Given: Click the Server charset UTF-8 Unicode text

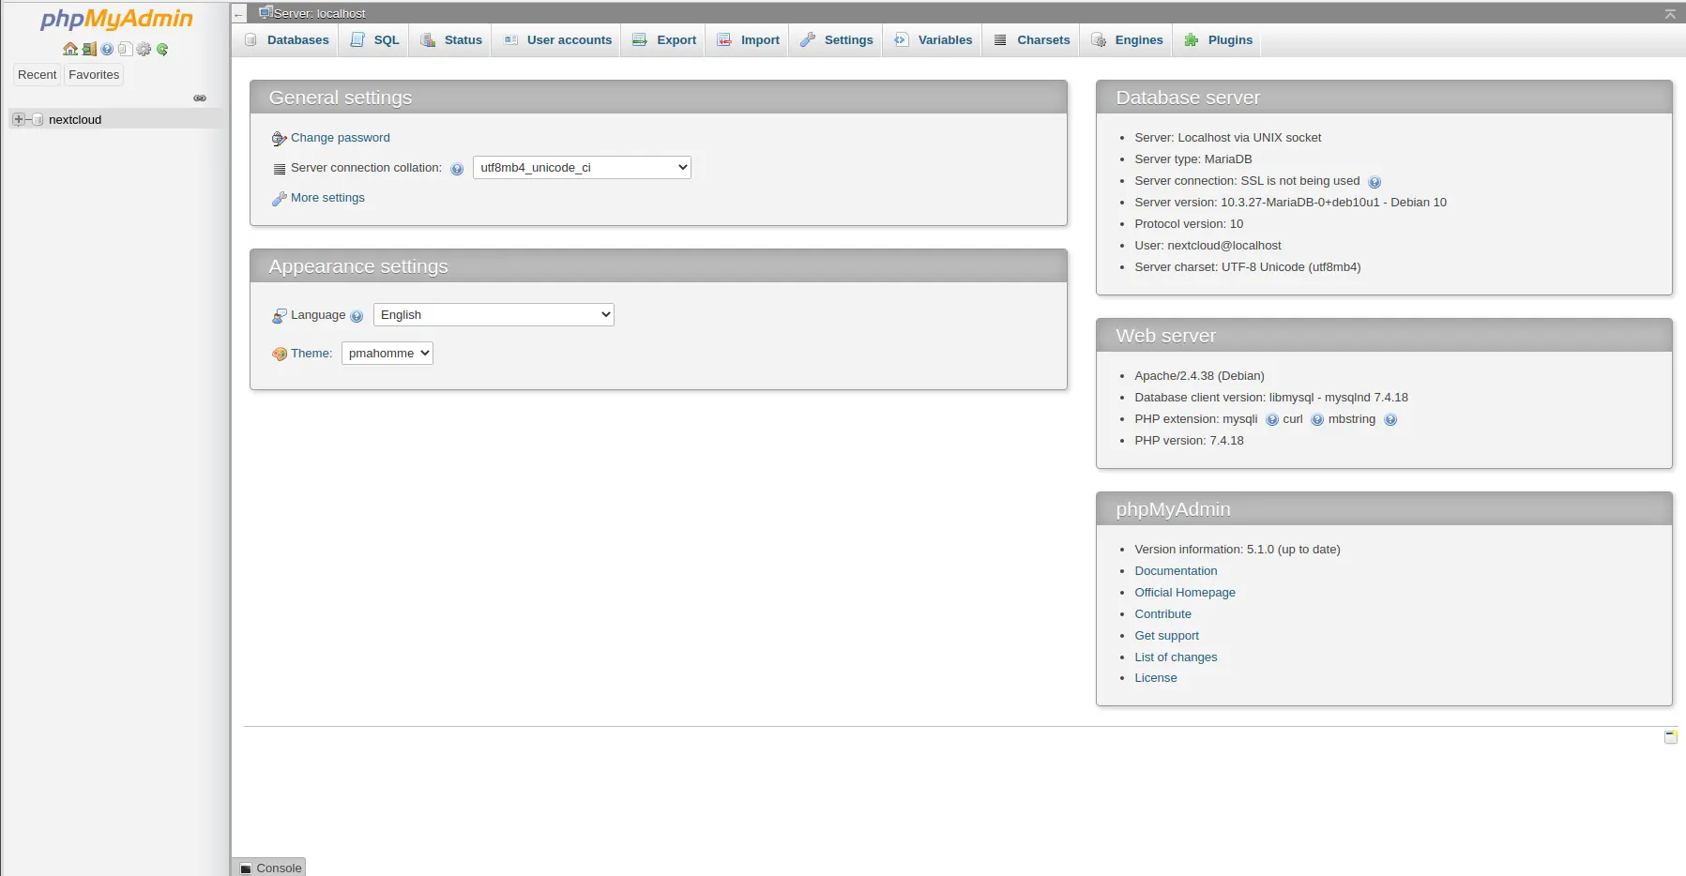Looking at the screenshot, I should [1247, 267].
